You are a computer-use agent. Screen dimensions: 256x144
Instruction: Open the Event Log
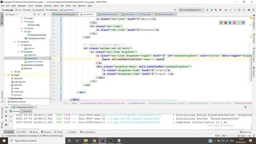245,132
